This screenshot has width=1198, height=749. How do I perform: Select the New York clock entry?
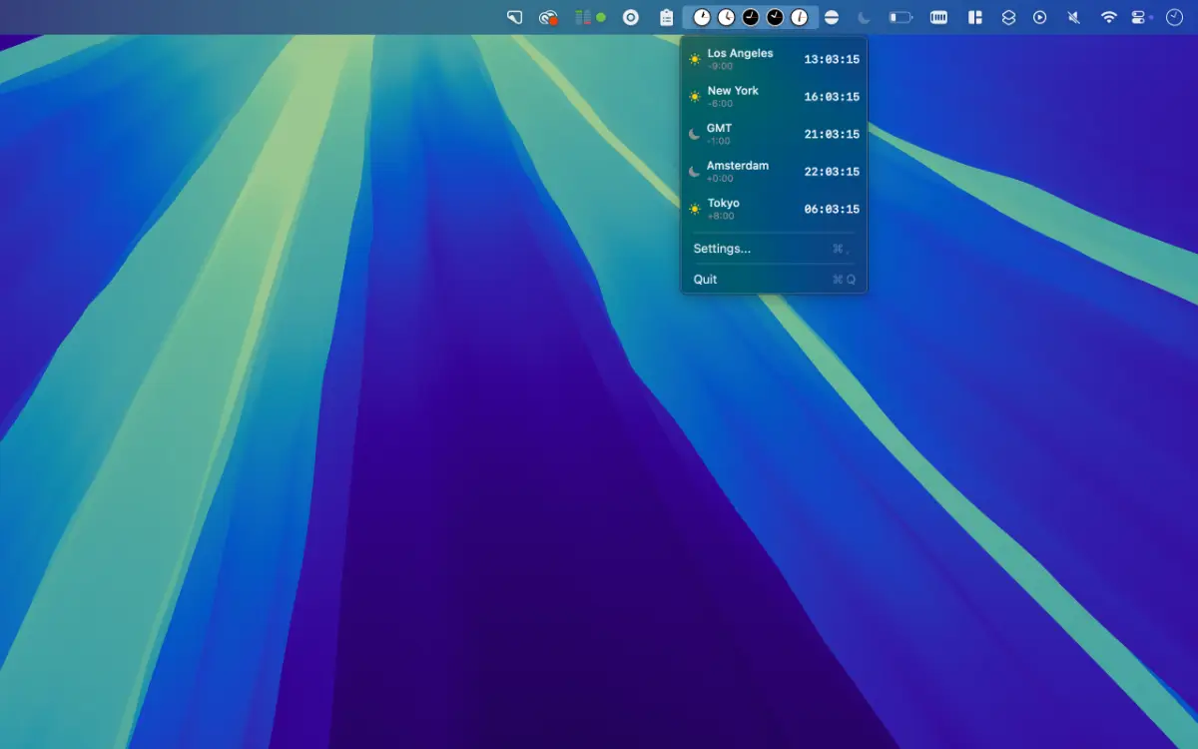click(774, 97)
